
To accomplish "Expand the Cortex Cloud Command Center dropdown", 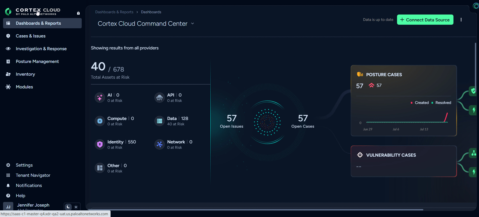I will pyautogui.click(x=193, y=23).
